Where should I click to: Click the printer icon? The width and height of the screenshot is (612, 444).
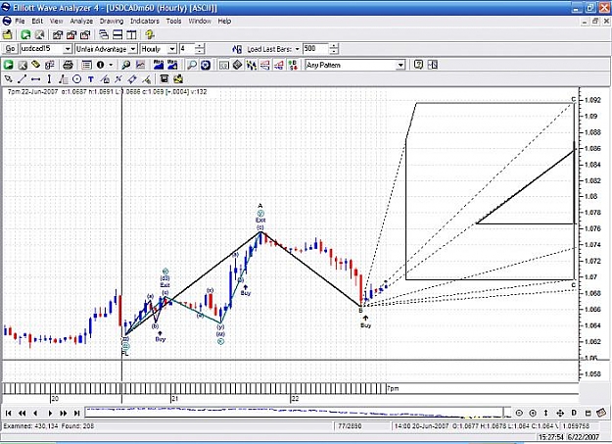pos(68,65)
